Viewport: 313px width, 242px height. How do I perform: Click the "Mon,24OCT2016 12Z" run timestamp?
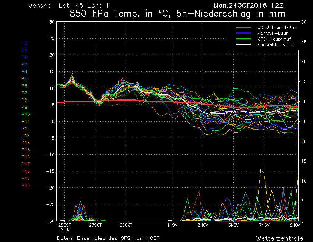249,6
